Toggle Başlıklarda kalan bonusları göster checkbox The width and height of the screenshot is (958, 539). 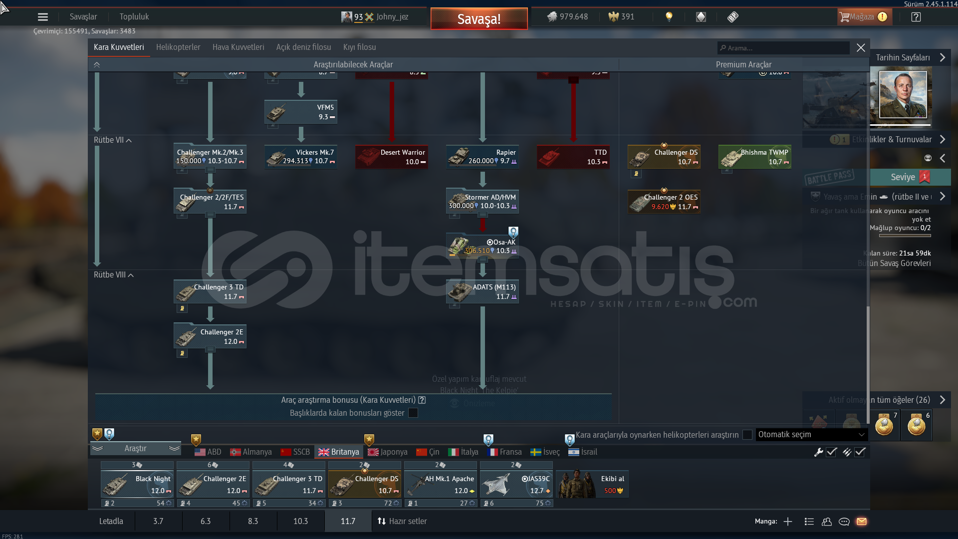pyautogui.click(x=413, y=413)
